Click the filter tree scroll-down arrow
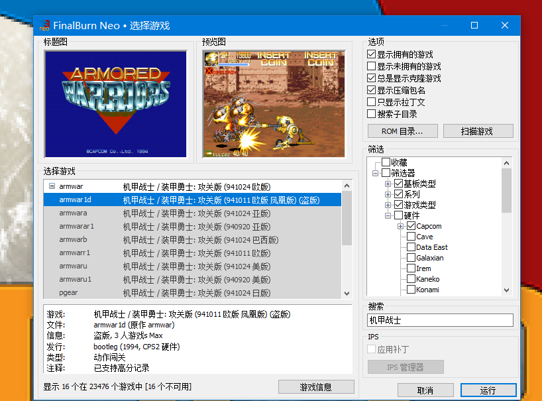The height and width of the screenshot is (401, 542). (506, 290)
